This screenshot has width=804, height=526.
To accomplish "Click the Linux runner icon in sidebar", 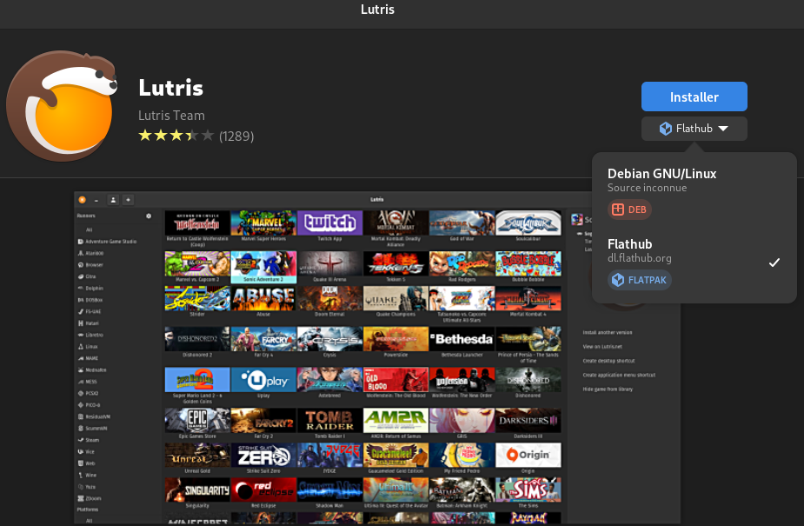I will tap(81, 347).
